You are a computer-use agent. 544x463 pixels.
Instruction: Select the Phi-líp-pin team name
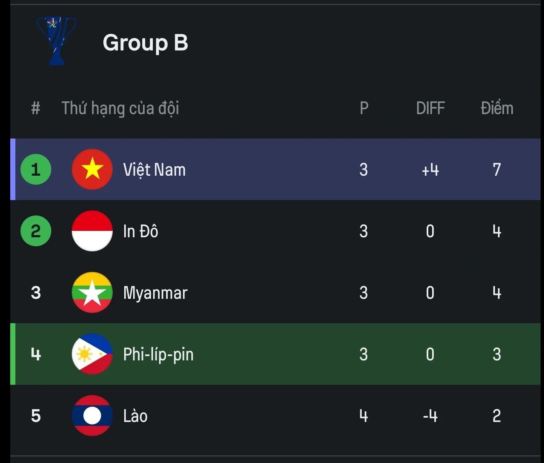(x=158, y=354)
